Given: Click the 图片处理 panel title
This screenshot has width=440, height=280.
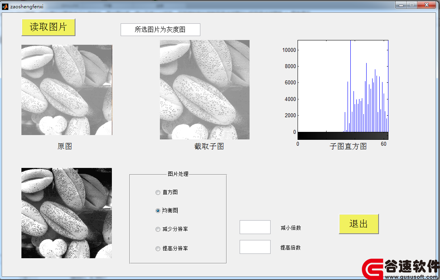Looking at the screenshot, I should [x=178, y=174].
